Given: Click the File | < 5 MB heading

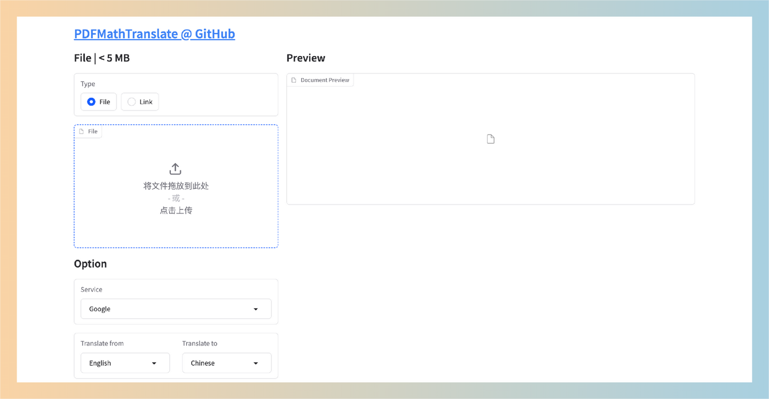Looking at the screenshot, I should (x=101, y=58).
